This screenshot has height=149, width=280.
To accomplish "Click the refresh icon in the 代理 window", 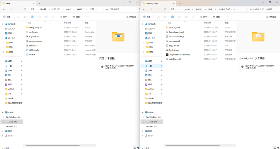I will coord(25,9).
